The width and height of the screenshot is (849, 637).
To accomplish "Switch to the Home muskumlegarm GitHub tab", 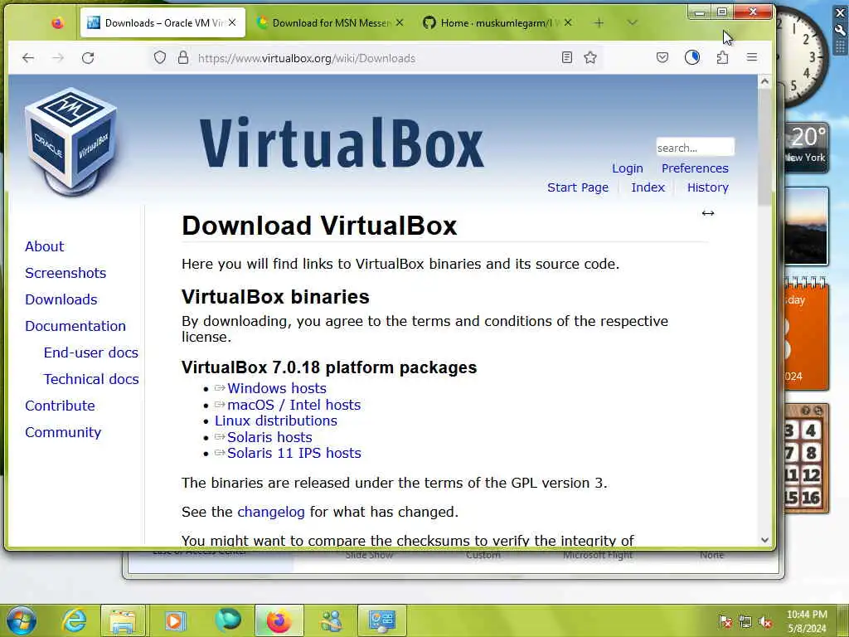I will click(497, 22).
